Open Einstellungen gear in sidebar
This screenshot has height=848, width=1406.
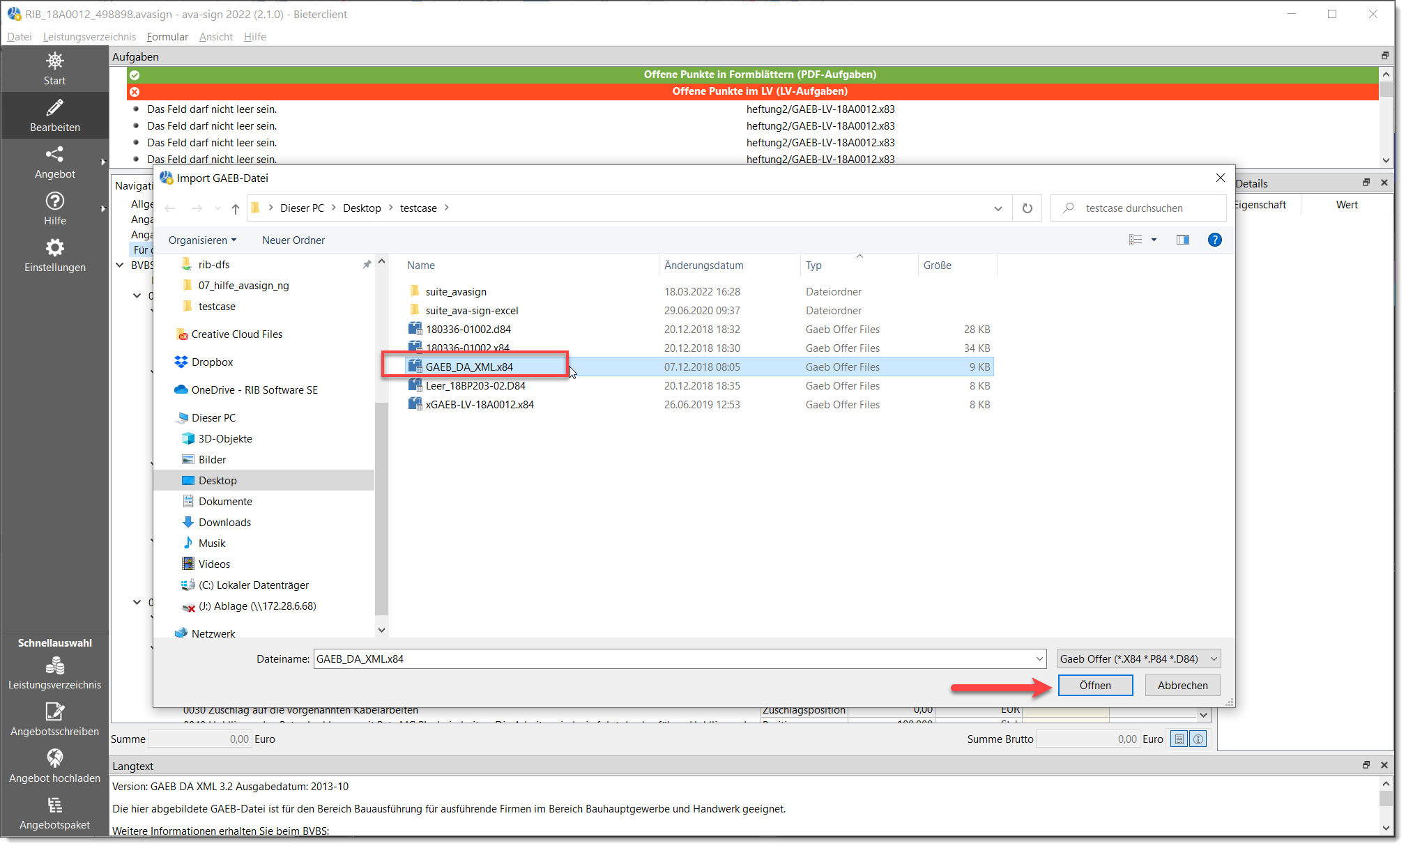(54, 248)
